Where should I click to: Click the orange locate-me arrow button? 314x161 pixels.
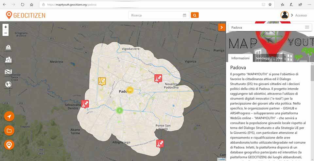point(9,116)
